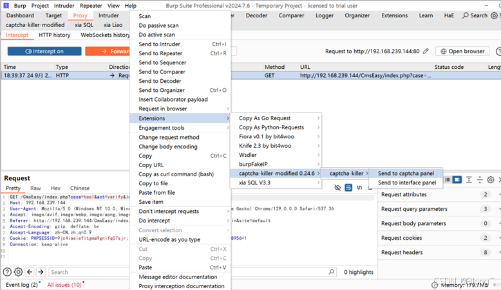Open All issues (10) in status bar
501x290 pixels.
(x=64, y=285)
